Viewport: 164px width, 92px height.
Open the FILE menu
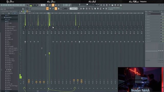coord(2,5)
